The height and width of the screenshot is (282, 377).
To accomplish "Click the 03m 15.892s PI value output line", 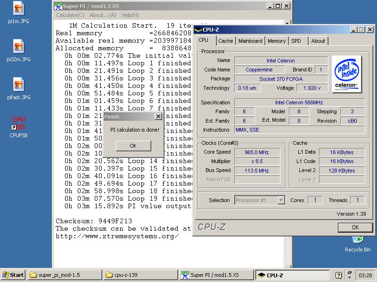I will (128, 206).
